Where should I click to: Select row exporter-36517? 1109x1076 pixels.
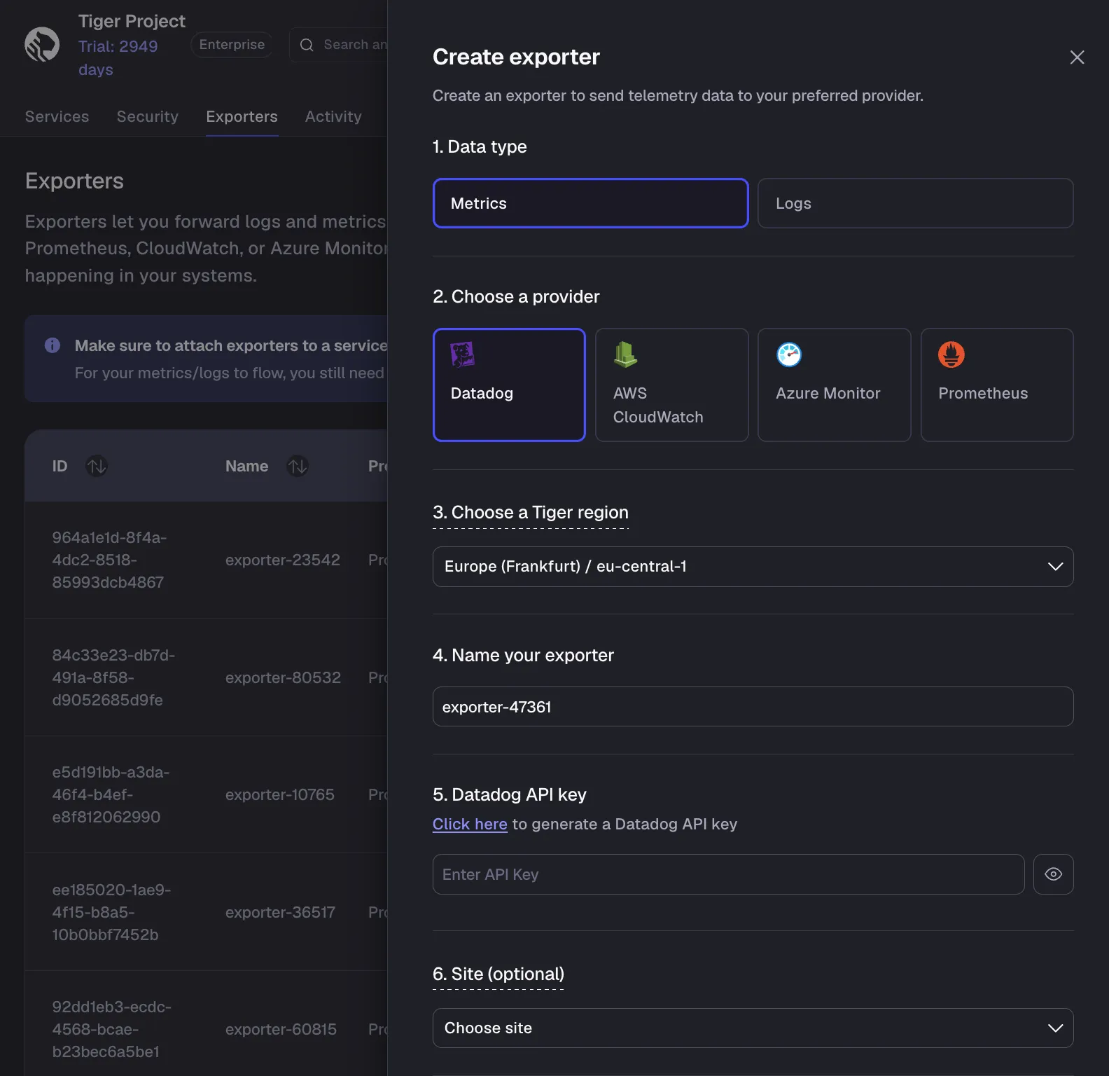(206, 912)
